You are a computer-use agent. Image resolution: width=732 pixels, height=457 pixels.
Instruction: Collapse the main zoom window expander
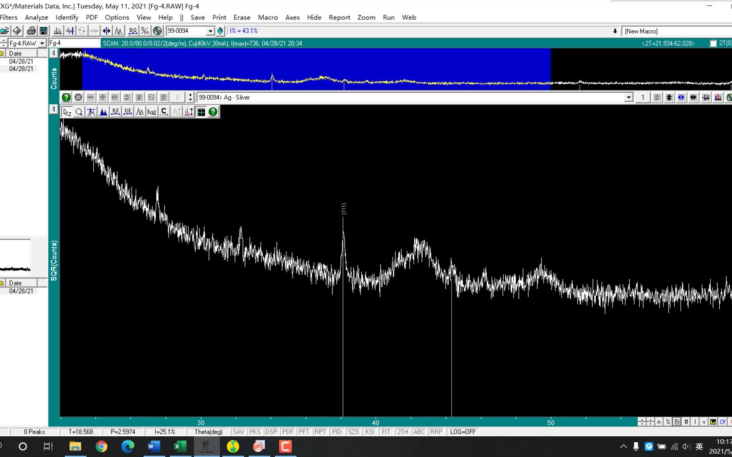pyautogui.click(x=53, y=109)
